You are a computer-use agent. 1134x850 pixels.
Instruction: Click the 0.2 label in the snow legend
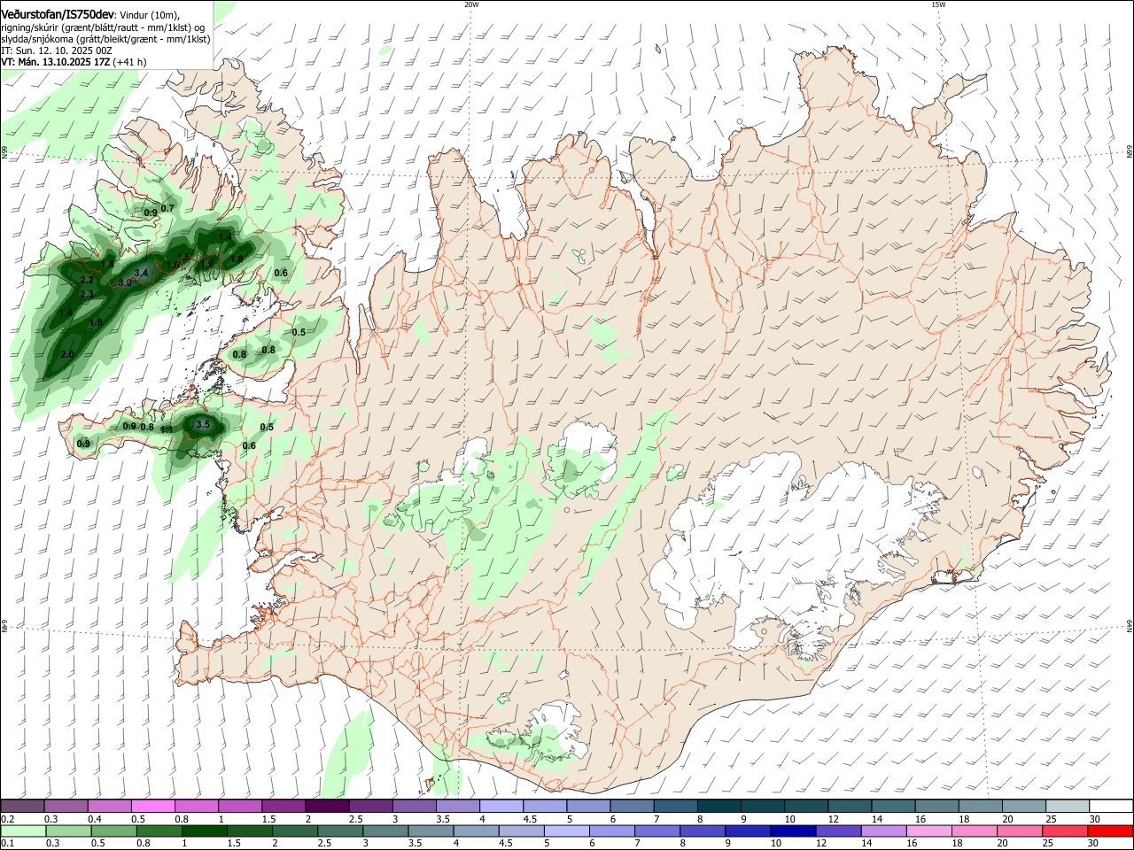point(7,819)
